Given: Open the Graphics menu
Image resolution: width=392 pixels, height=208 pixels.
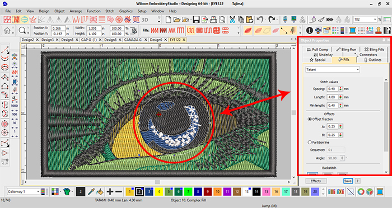Looking at the screenshot, I should click(x=126, y=11).
